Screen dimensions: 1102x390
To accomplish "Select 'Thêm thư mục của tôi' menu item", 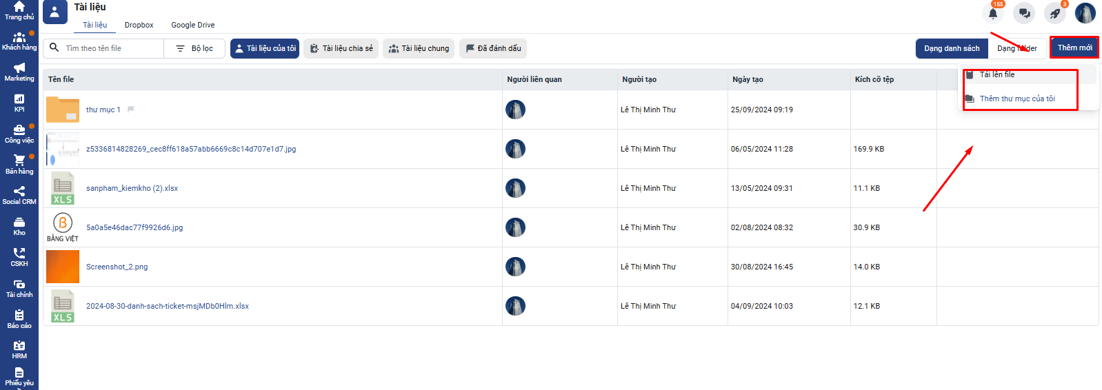I will (x=1017, y=99).
